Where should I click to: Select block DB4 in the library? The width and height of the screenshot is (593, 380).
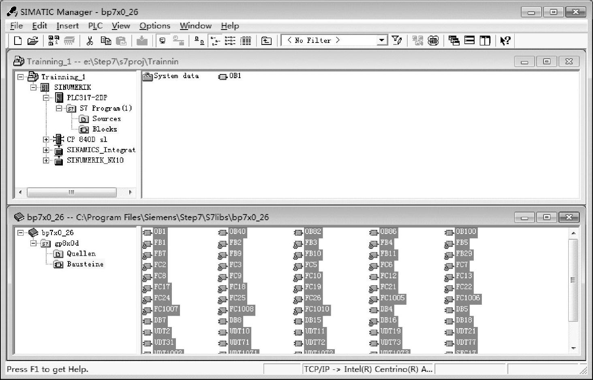[x=386, y=309]
